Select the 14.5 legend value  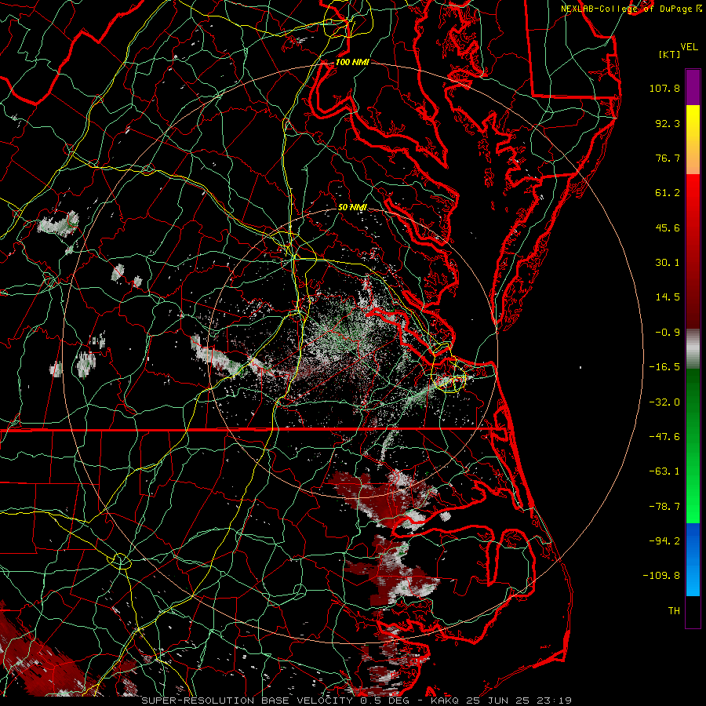tap(668, 297)
